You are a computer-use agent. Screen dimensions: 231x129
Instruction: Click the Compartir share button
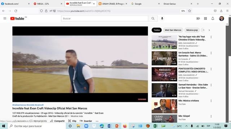(57, 121)
